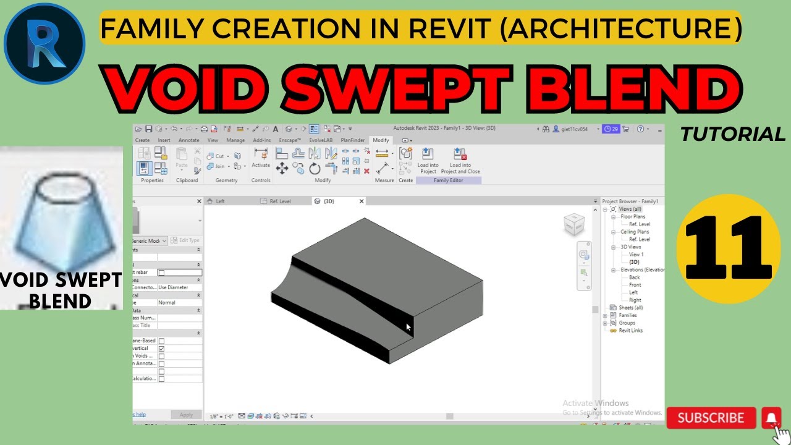Click the Edit Type button
791x445 pixels.
click(185, 240)
